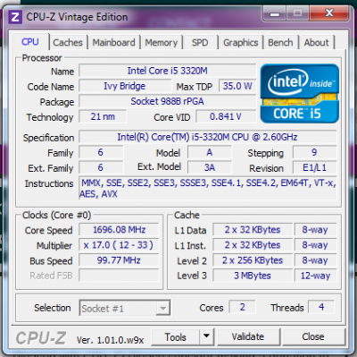Viewport: 357px width, 357px height.
Task: Click the Threads count value 4
Action: click(x=321, y=307)
